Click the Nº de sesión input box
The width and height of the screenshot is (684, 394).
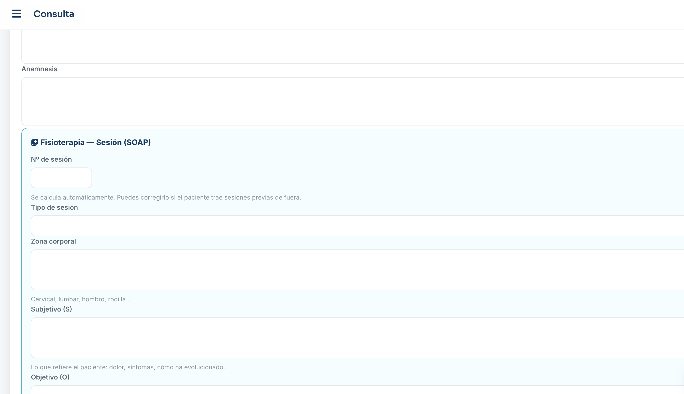point(61,178)
